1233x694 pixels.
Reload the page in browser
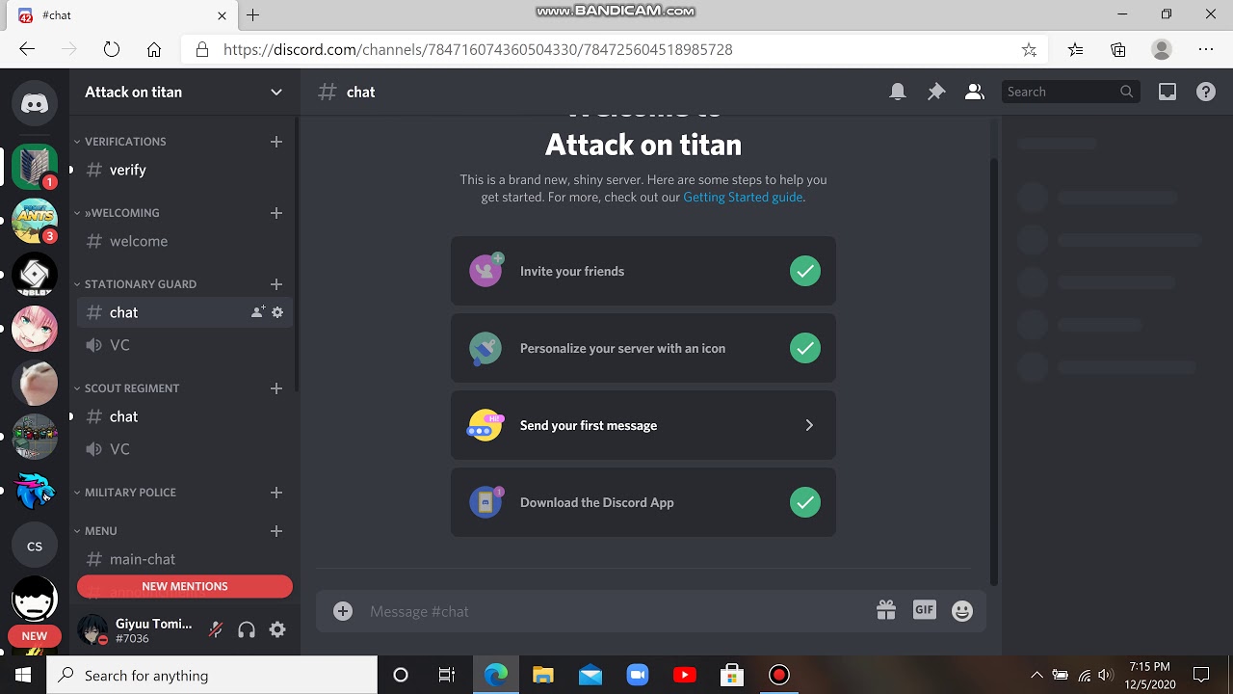pos(112,49)
